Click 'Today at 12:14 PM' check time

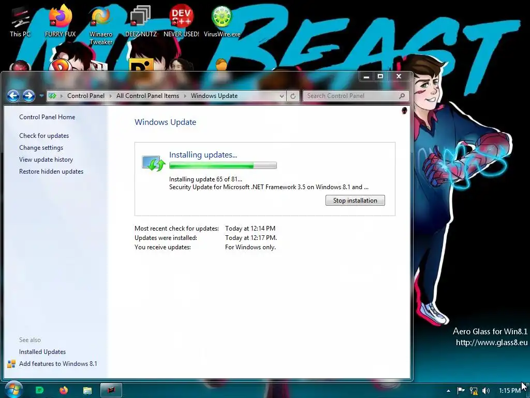[x=250, y=229]
